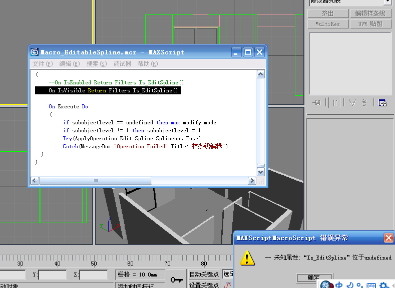Open the 编辑(E) menu in MAXScript editor
This screenshot has height=288, width=395.
[x=70, y=64]
